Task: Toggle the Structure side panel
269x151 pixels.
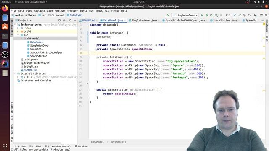Action: pyautogui.click(x=12, y=111)
